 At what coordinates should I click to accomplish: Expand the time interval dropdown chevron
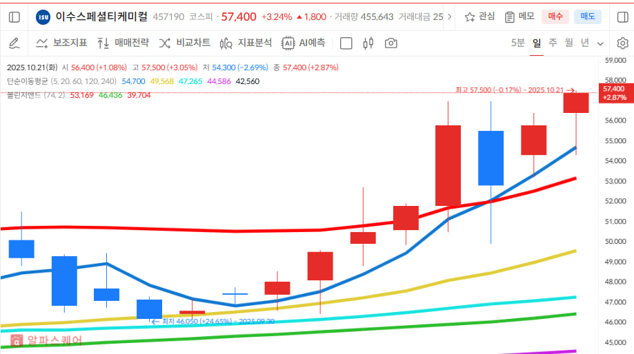point(600,43)
